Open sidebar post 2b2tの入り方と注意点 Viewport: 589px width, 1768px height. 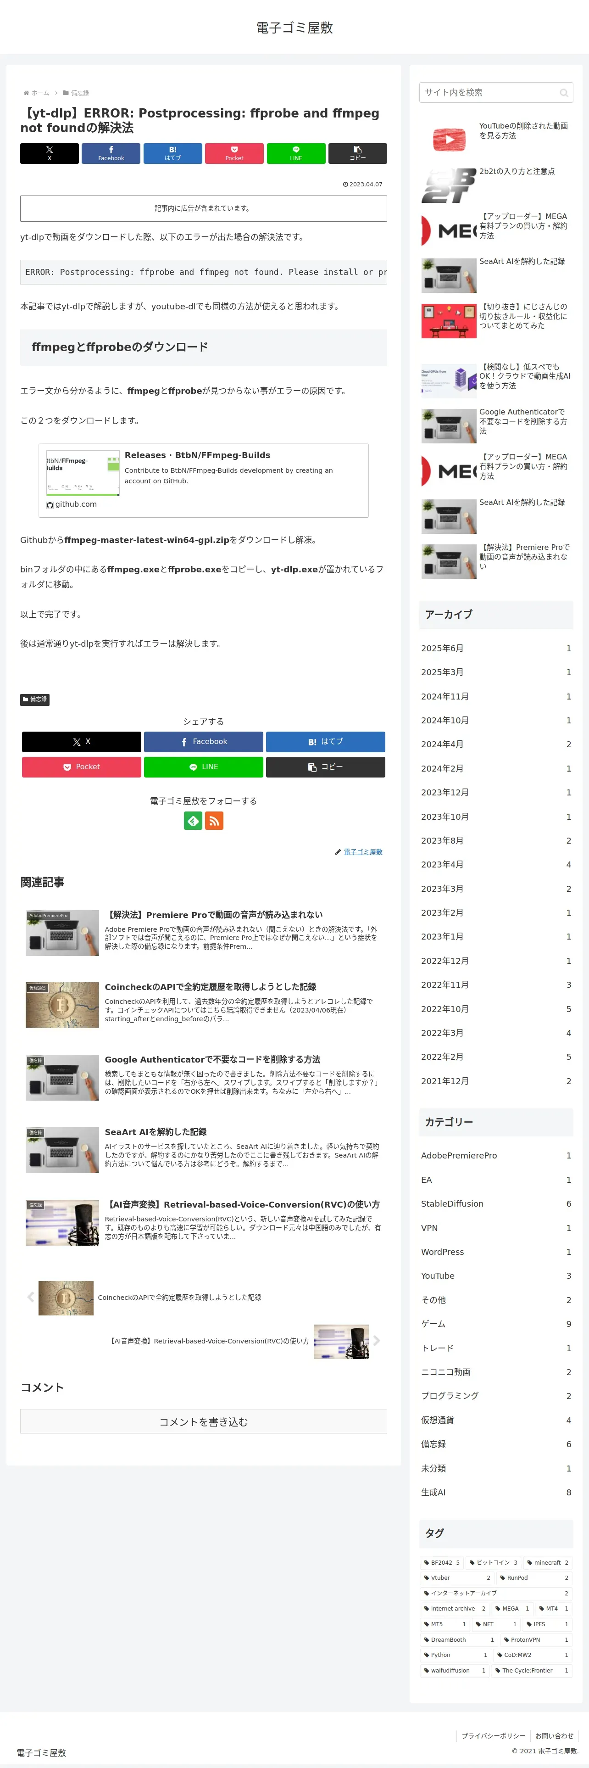coord(496,185)
